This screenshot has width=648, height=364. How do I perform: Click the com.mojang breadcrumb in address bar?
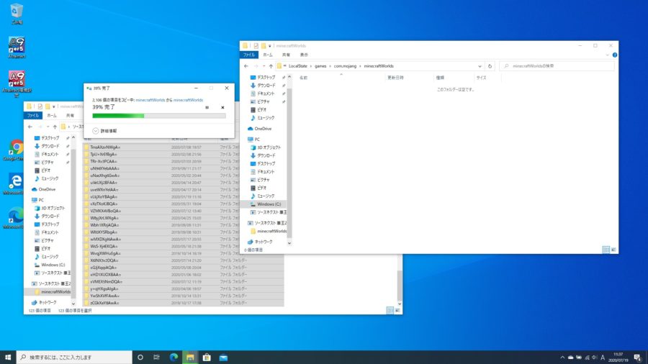(x=344, y=65)
